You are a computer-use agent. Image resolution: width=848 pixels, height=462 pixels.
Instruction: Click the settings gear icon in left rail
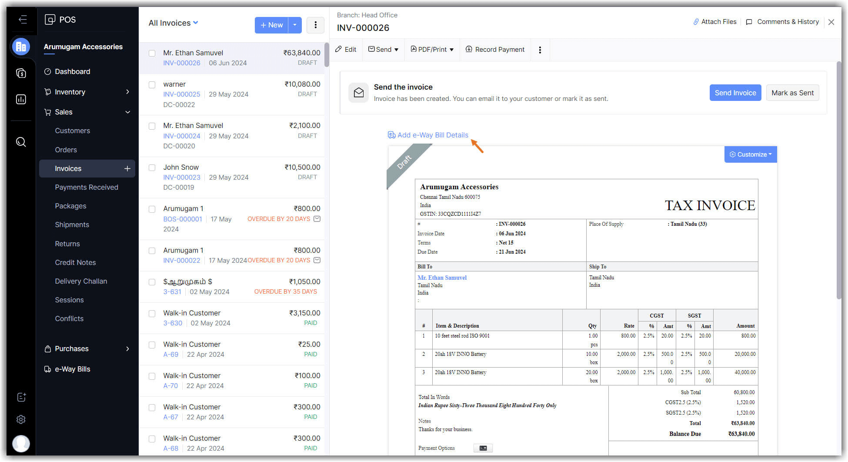click(21, 419)
